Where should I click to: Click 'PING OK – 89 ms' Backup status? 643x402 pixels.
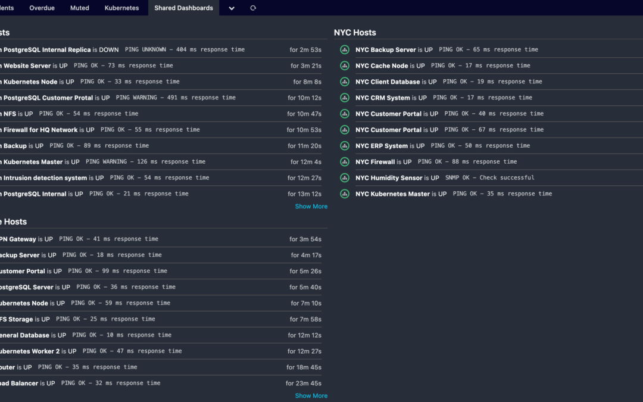99,146
